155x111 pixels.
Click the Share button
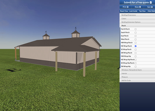pyautogui.click(x=138, y=7)
